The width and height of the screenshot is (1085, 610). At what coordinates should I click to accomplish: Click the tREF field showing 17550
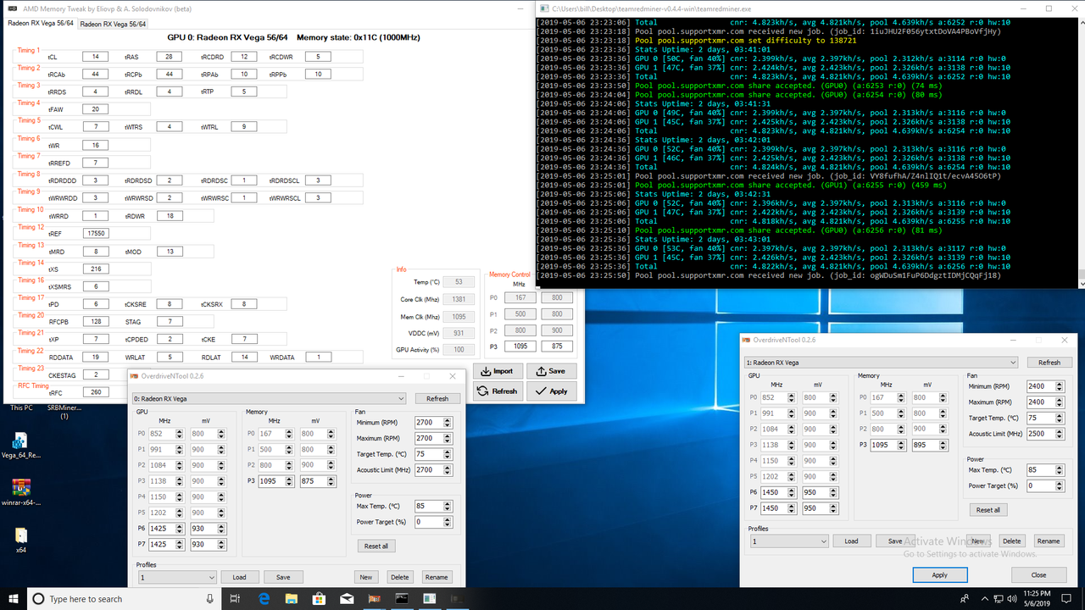tap(95, 233)
